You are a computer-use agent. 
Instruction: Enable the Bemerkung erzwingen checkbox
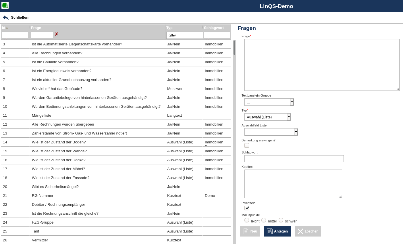click(x=247, y=145)
